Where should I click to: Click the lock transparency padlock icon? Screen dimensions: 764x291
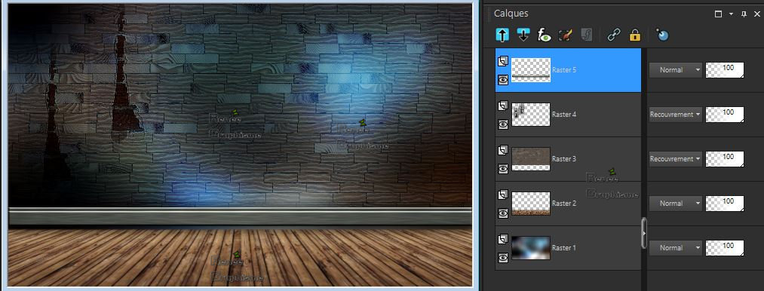point(634,35)
